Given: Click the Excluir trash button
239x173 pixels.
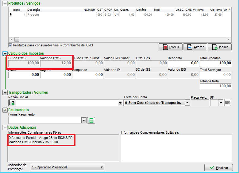Looking at the screenshot, I should (170, 47).
